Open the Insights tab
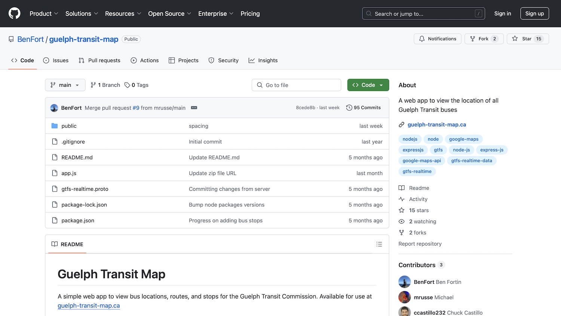Image resolution: width=561 pixels, height=316 pixels. point(263,61)
